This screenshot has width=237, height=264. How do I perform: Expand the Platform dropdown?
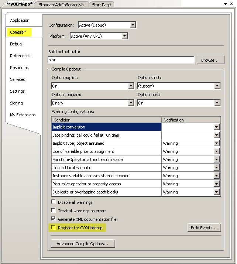(x=124, y=36)
